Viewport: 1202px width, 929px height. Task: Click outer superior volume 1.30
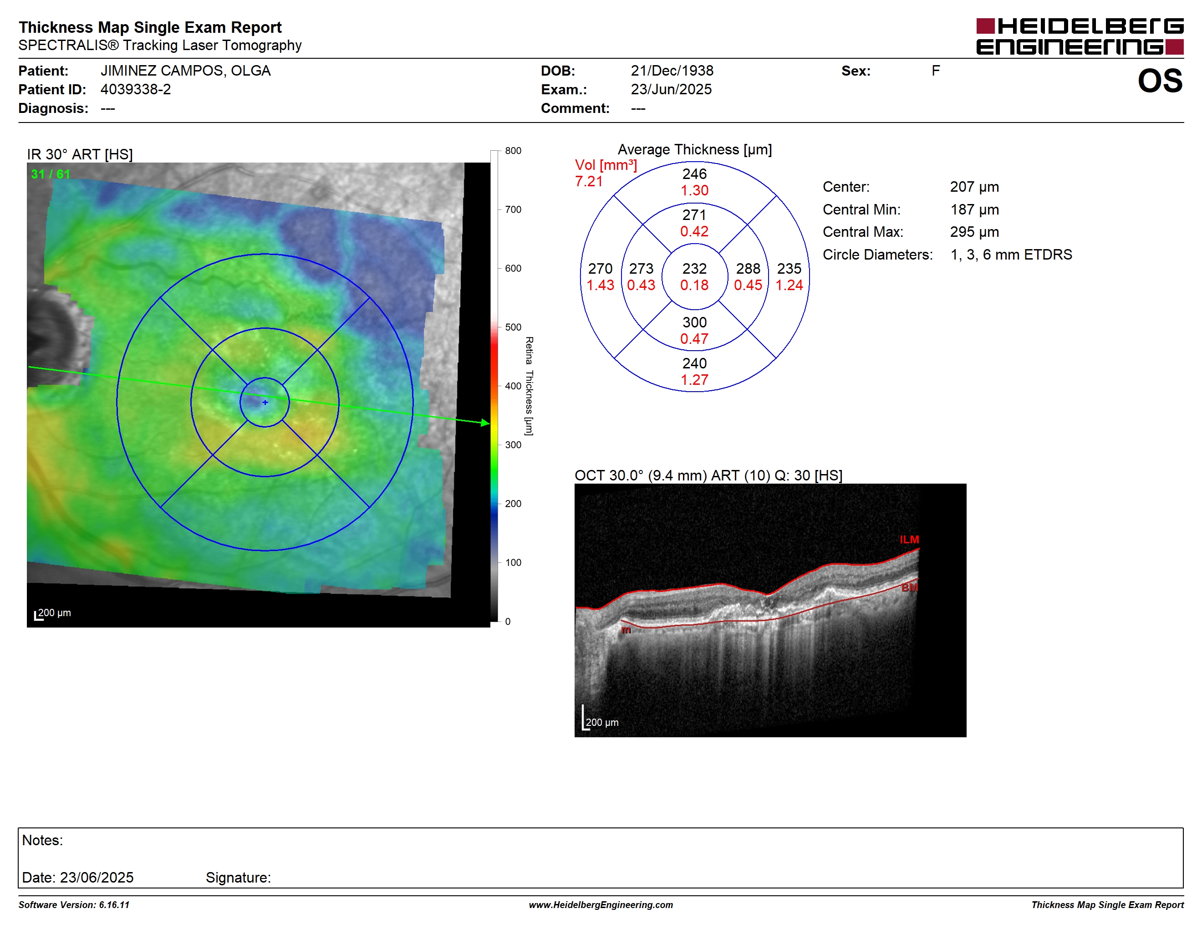point(694,190)
